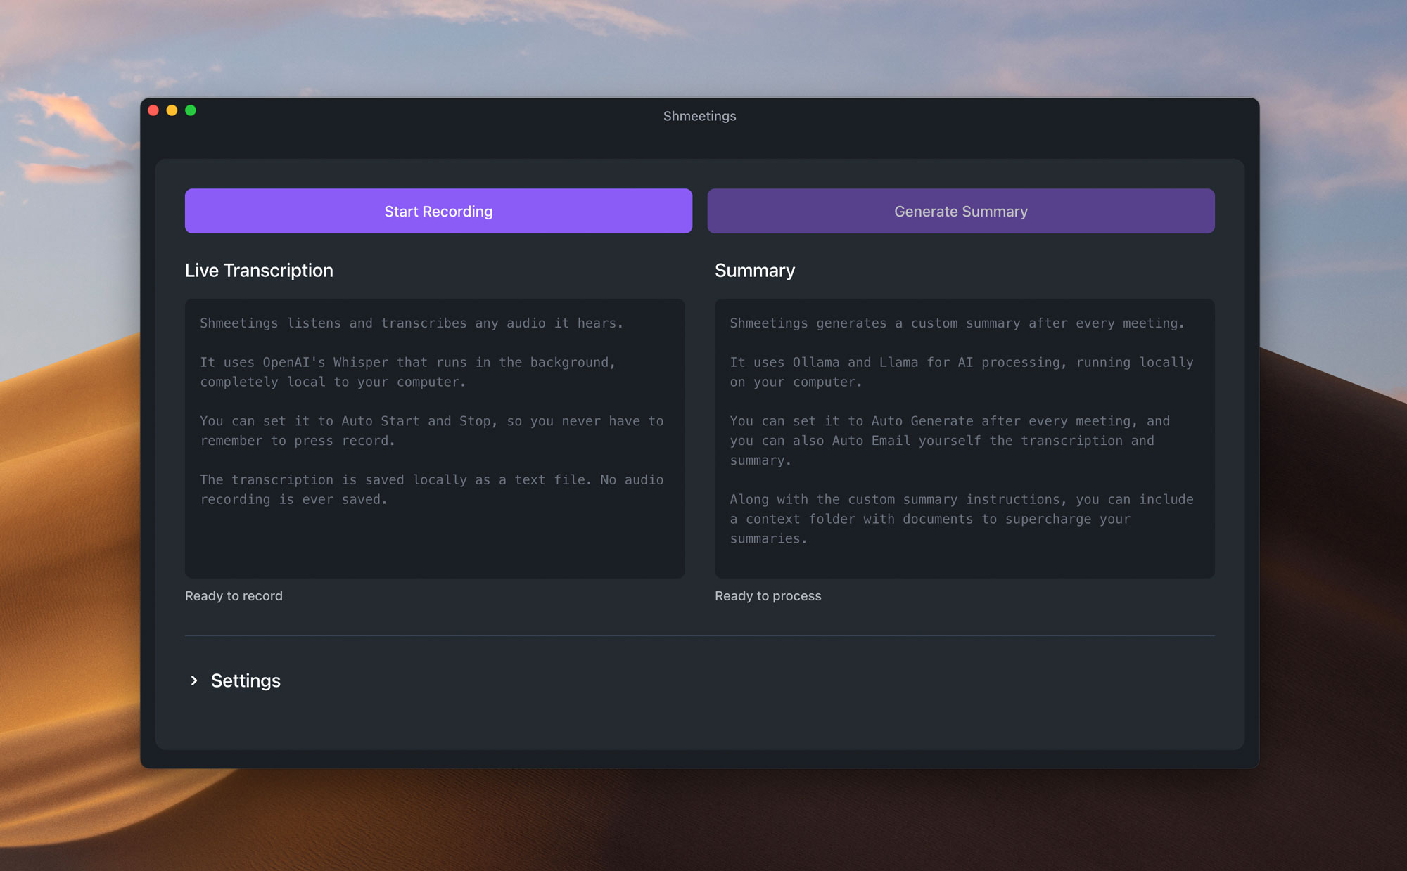Click the chevron arrow next to Settings
This screenshot has height=871, width=1407.
pos(194,680)
